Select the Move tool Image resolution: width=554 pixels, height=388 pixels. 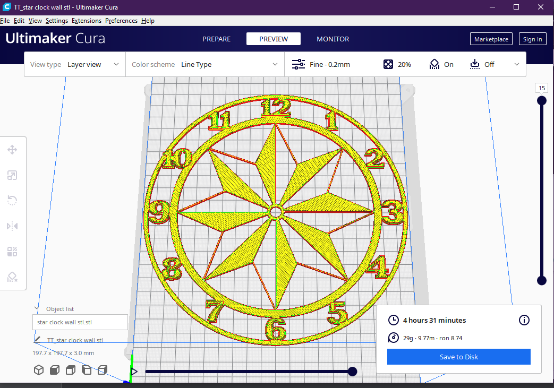tap(12, 150)
